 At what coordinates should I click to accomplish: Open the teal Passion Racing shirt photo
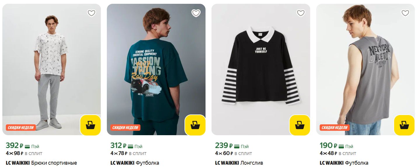pos(156,67)
